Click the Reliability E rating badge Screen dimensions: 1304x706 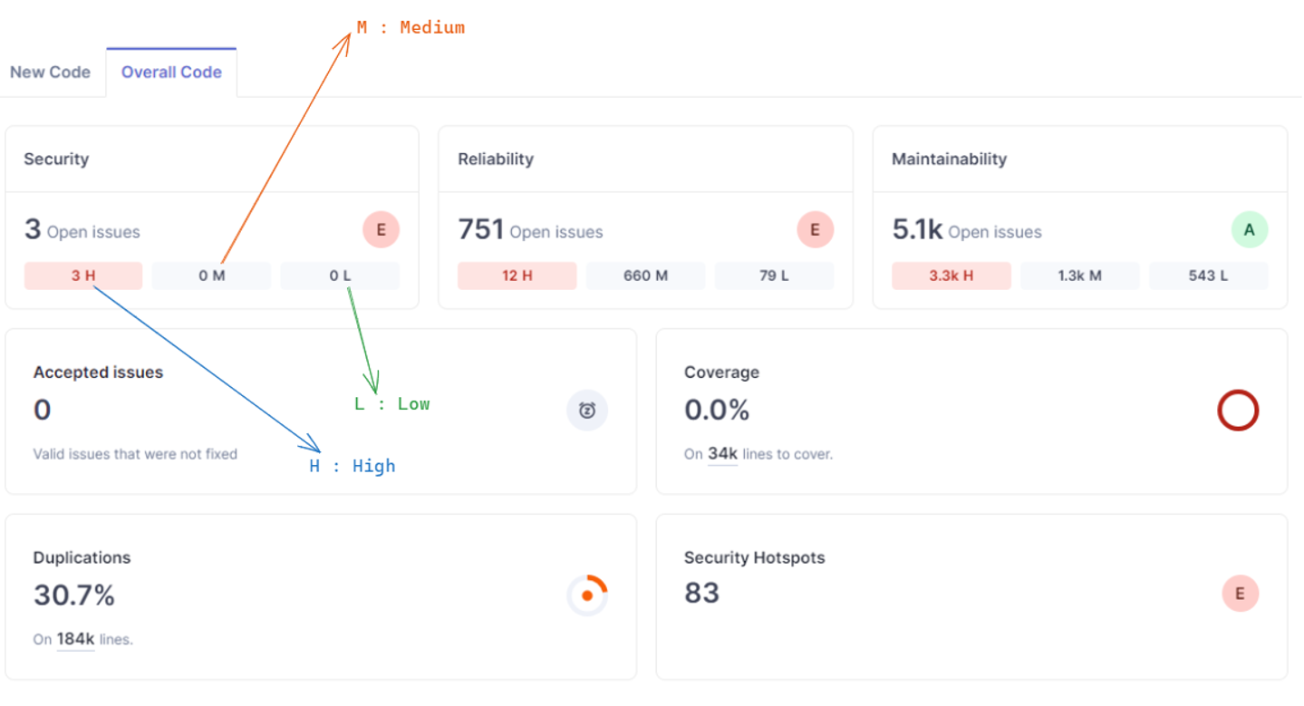pyautogui.click(x=815, y=230)
